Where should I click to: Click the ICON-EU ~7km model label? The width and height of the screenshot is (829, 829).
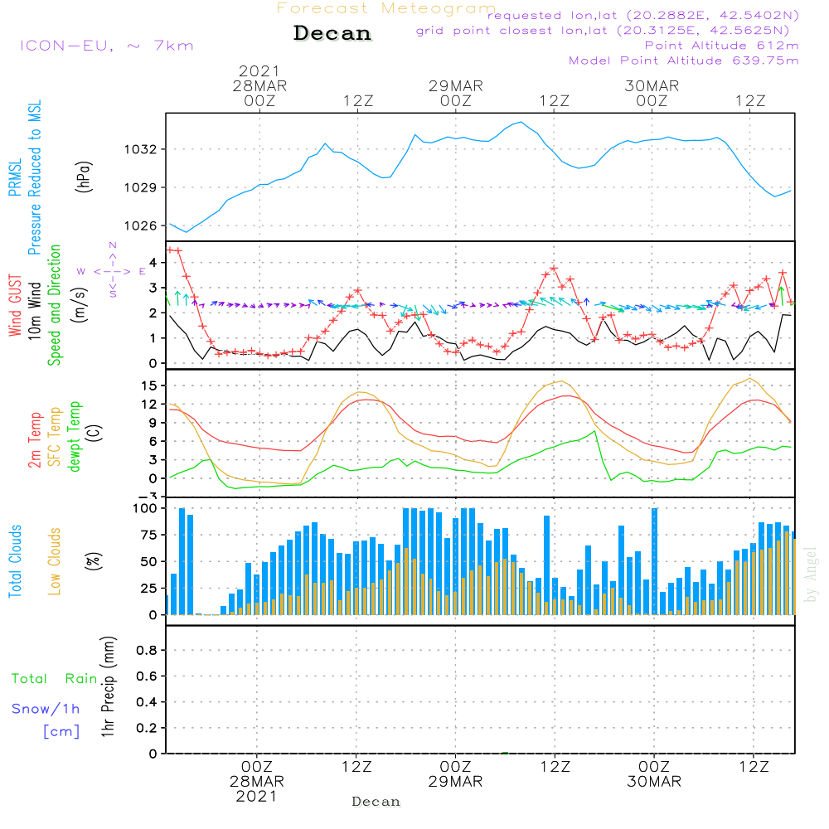106,46
